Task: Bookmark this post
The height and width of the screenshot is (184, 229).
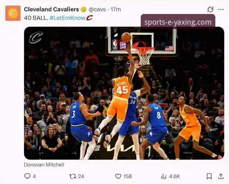Action: click(x=209, y=176)
